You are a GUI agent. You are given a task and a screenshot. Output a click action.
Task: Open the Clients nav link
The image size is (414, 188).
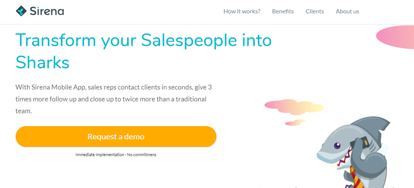315,11
